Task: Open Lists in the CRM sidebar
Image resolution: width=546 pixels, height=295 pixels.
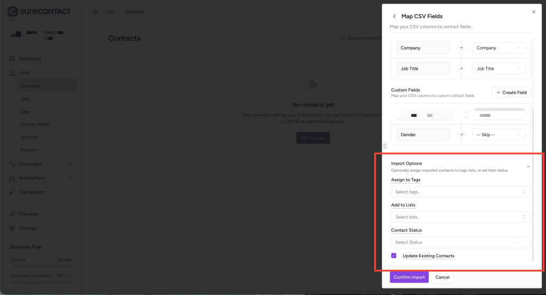Action: click(26, 99)
